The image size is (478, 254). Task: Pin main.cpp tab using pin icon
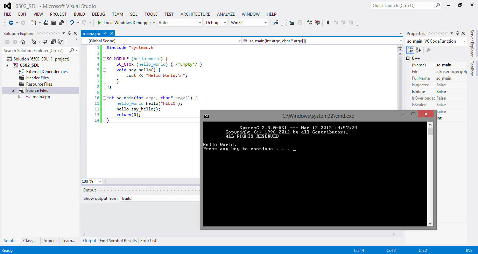point(105,34)
